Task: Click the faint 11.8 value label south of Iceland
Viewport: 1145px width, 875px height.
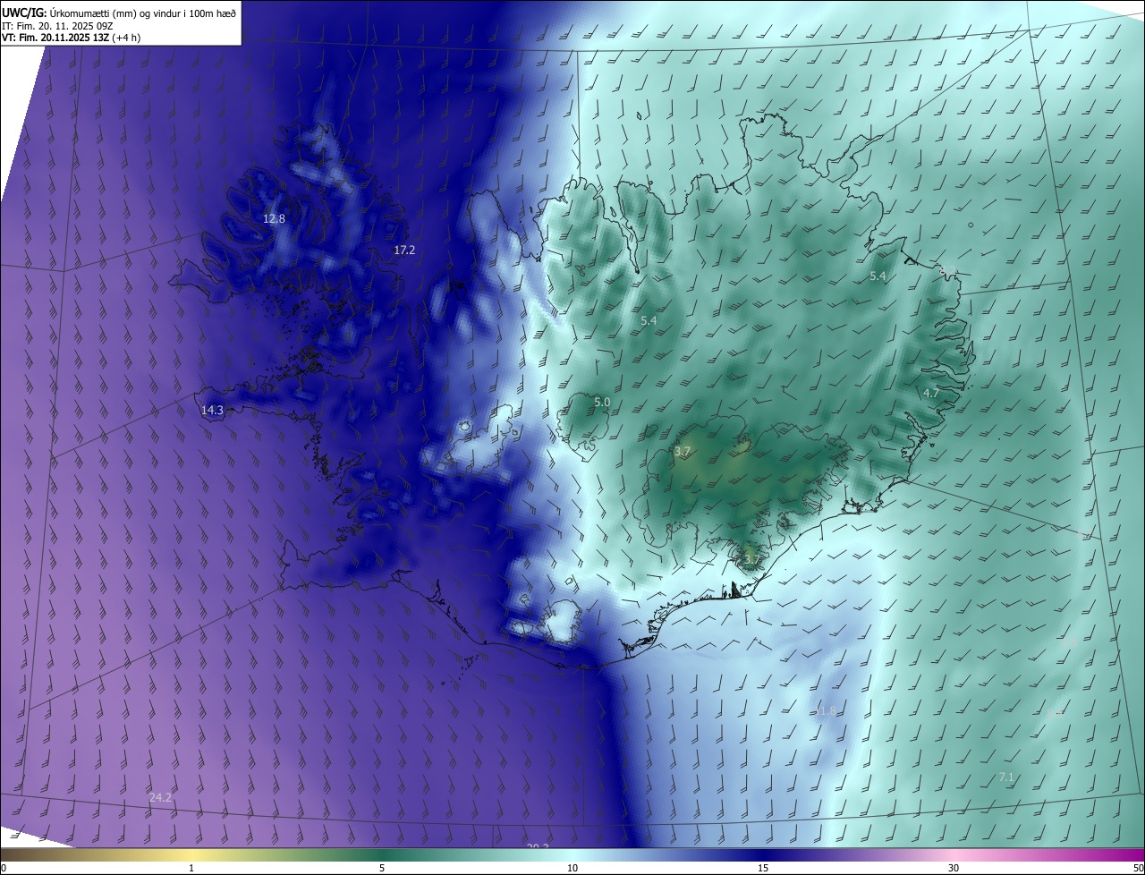Action: (826, 710)
